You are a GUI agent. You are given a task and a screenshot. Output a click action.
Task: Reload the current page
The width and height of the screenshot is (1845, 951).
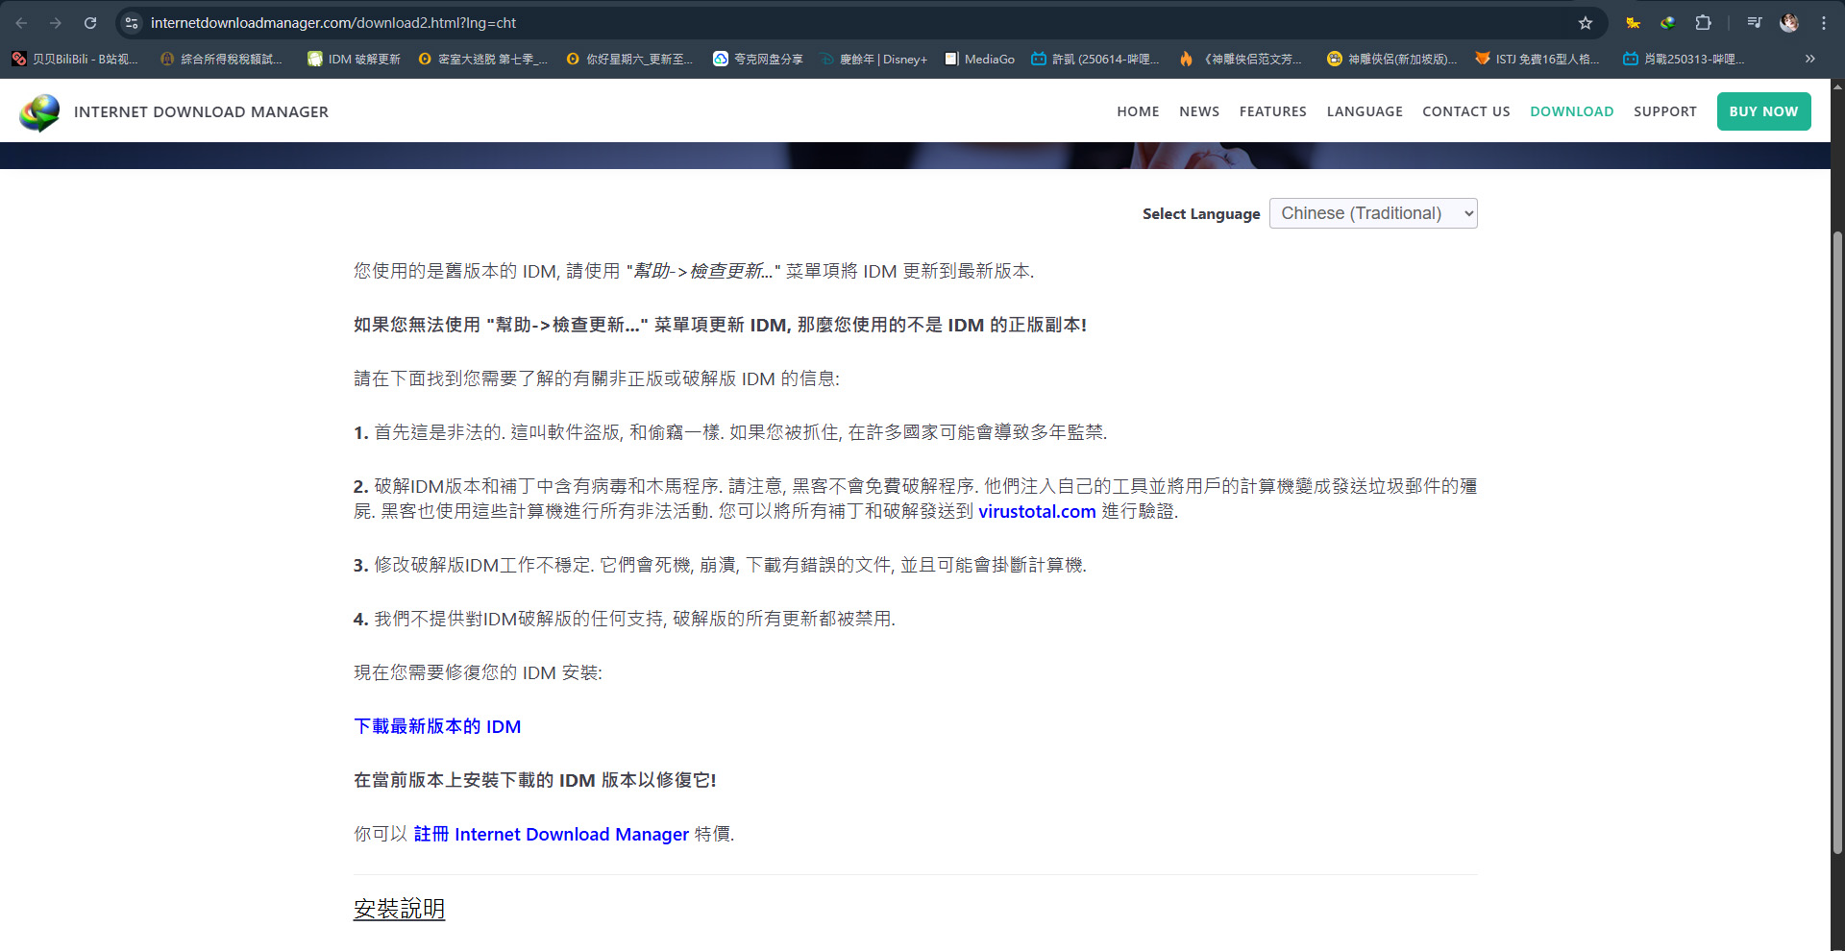point(90,23)
